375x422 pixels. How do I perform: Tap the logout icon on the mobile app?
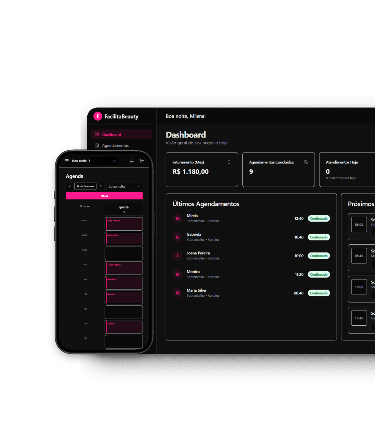coord(142,160)
